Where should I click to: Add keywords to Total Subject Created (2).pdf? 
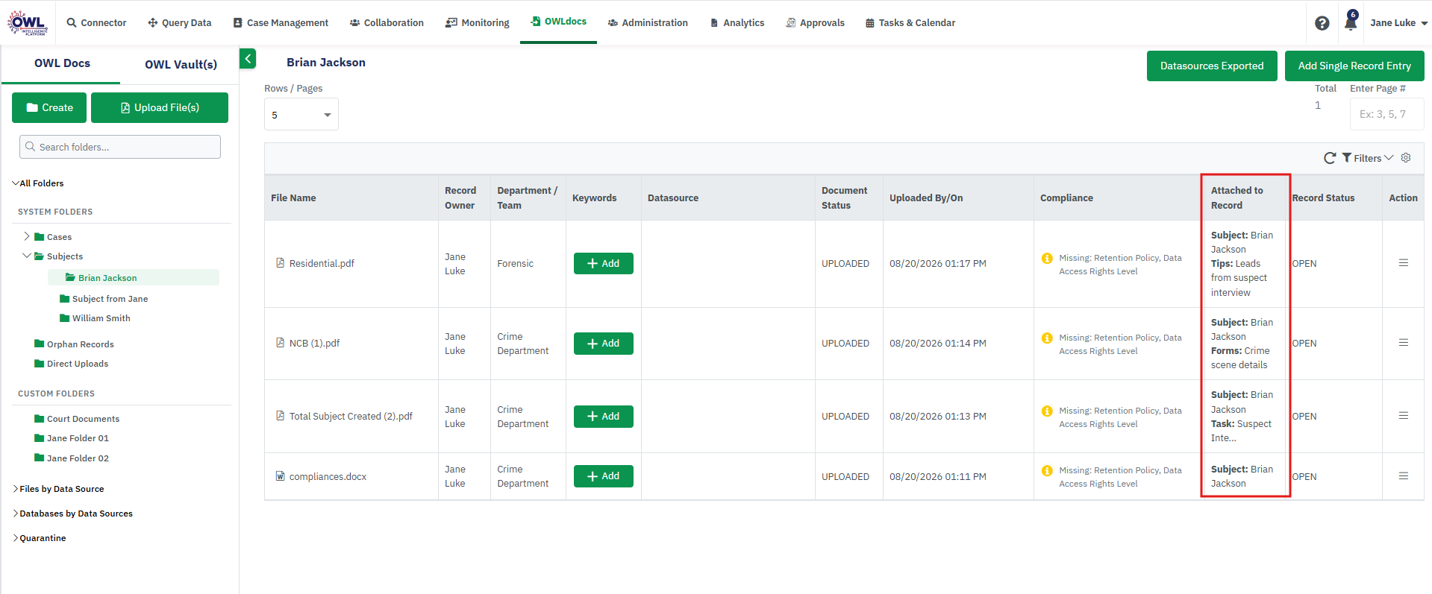pyautogui.click(x=604, y=417)
